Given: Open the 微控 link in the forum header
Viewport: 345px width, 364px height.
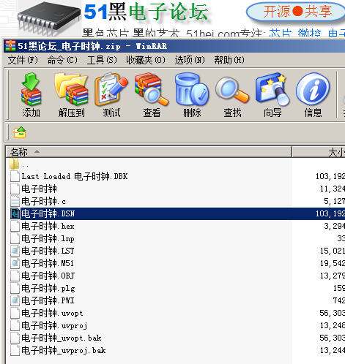Looking at the screenshot, I should pos(309,33).
